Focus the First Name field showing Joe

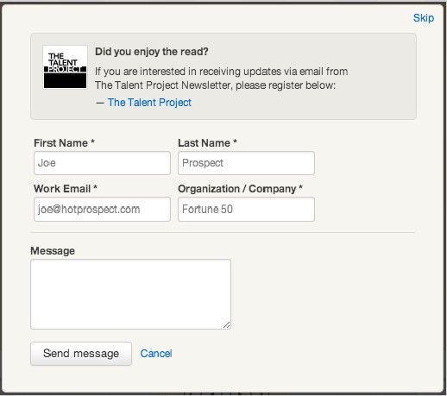point(102,163)
